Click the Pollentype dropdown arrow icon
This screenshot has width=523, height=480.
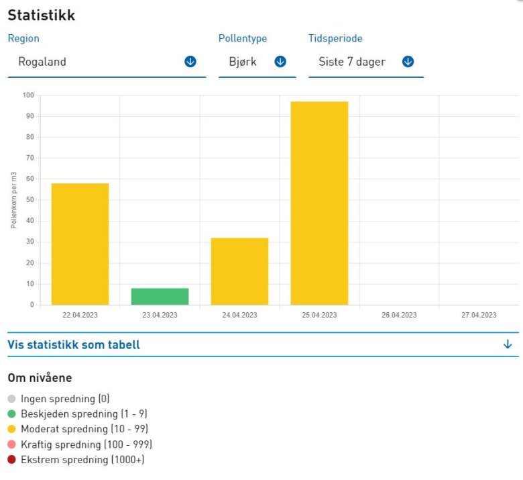[280, 62]
